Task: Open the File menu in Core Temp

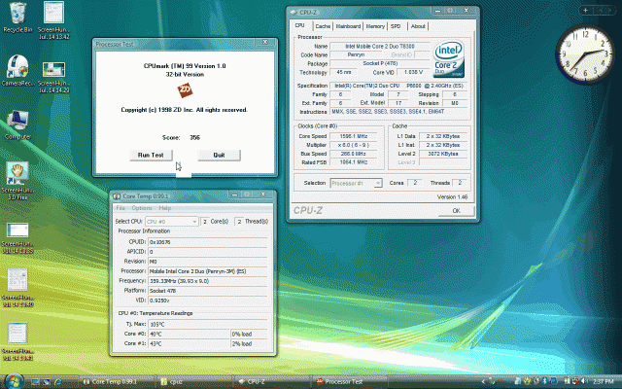Action: click(x=121, y=208)
